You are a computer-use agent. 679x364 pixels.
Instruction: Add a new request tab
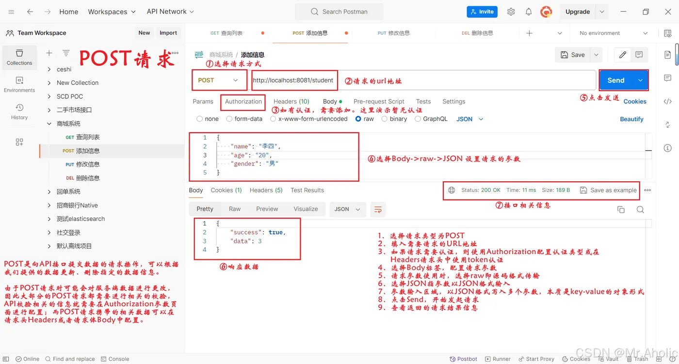point(529,33)
